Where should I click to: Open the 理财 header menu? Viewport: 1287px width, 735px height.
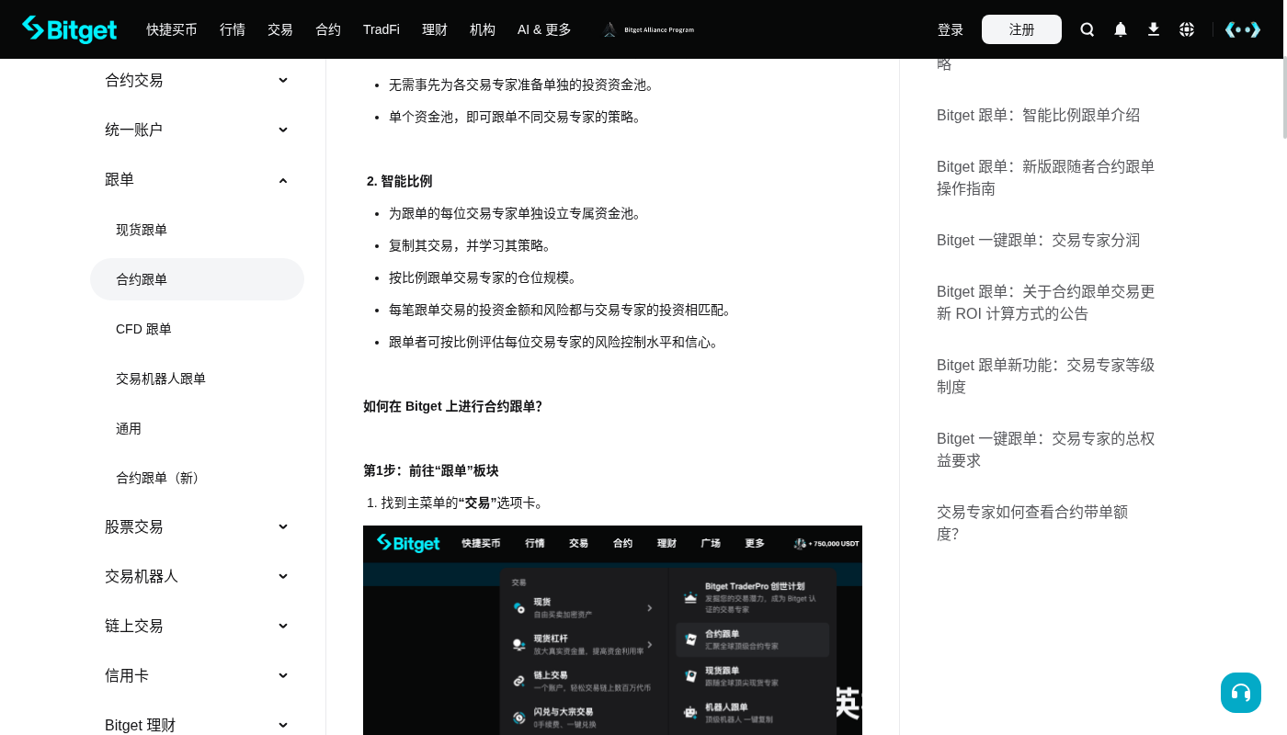click(435, 29)
